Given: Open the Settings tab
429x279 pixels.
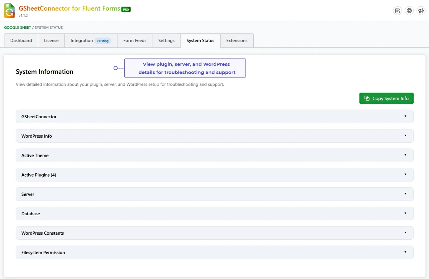Looking at the screenshot, I should click(166, 41).
